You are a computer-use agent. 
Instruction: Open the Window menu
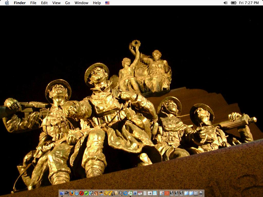click(x=81, y=3)
